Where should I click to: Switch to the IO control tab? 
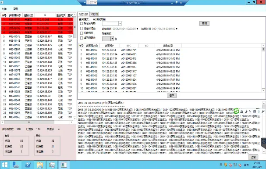[94, 14]
